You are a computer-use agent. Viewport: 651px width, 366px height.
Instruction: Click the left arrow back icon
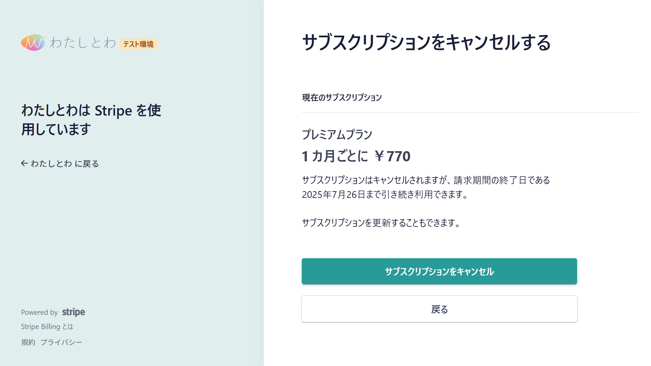(24, 163)
